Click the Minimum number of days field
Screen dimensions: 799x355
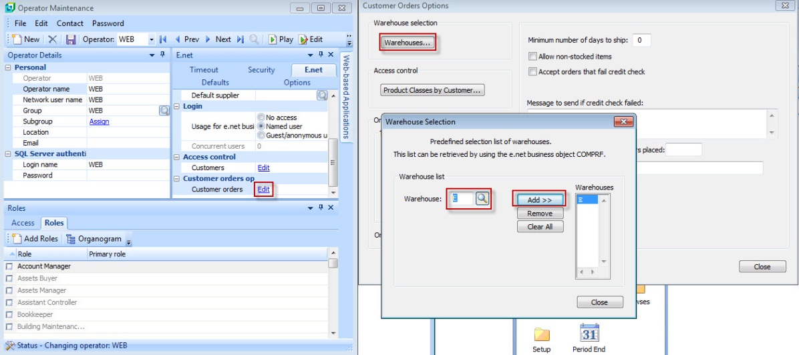tap(641, 40)
